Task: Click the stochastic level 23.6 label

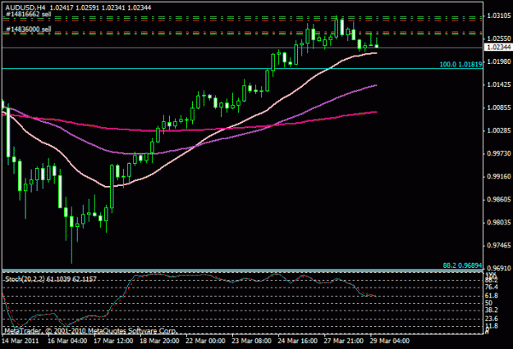Action: pos(492,319)
